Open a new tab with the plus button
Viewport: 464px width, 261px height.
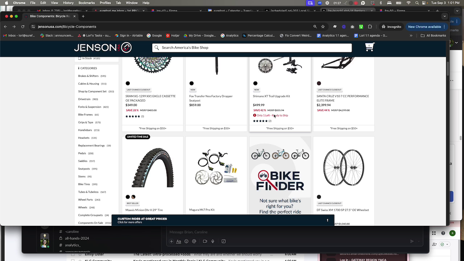click(x=83, y=16)
